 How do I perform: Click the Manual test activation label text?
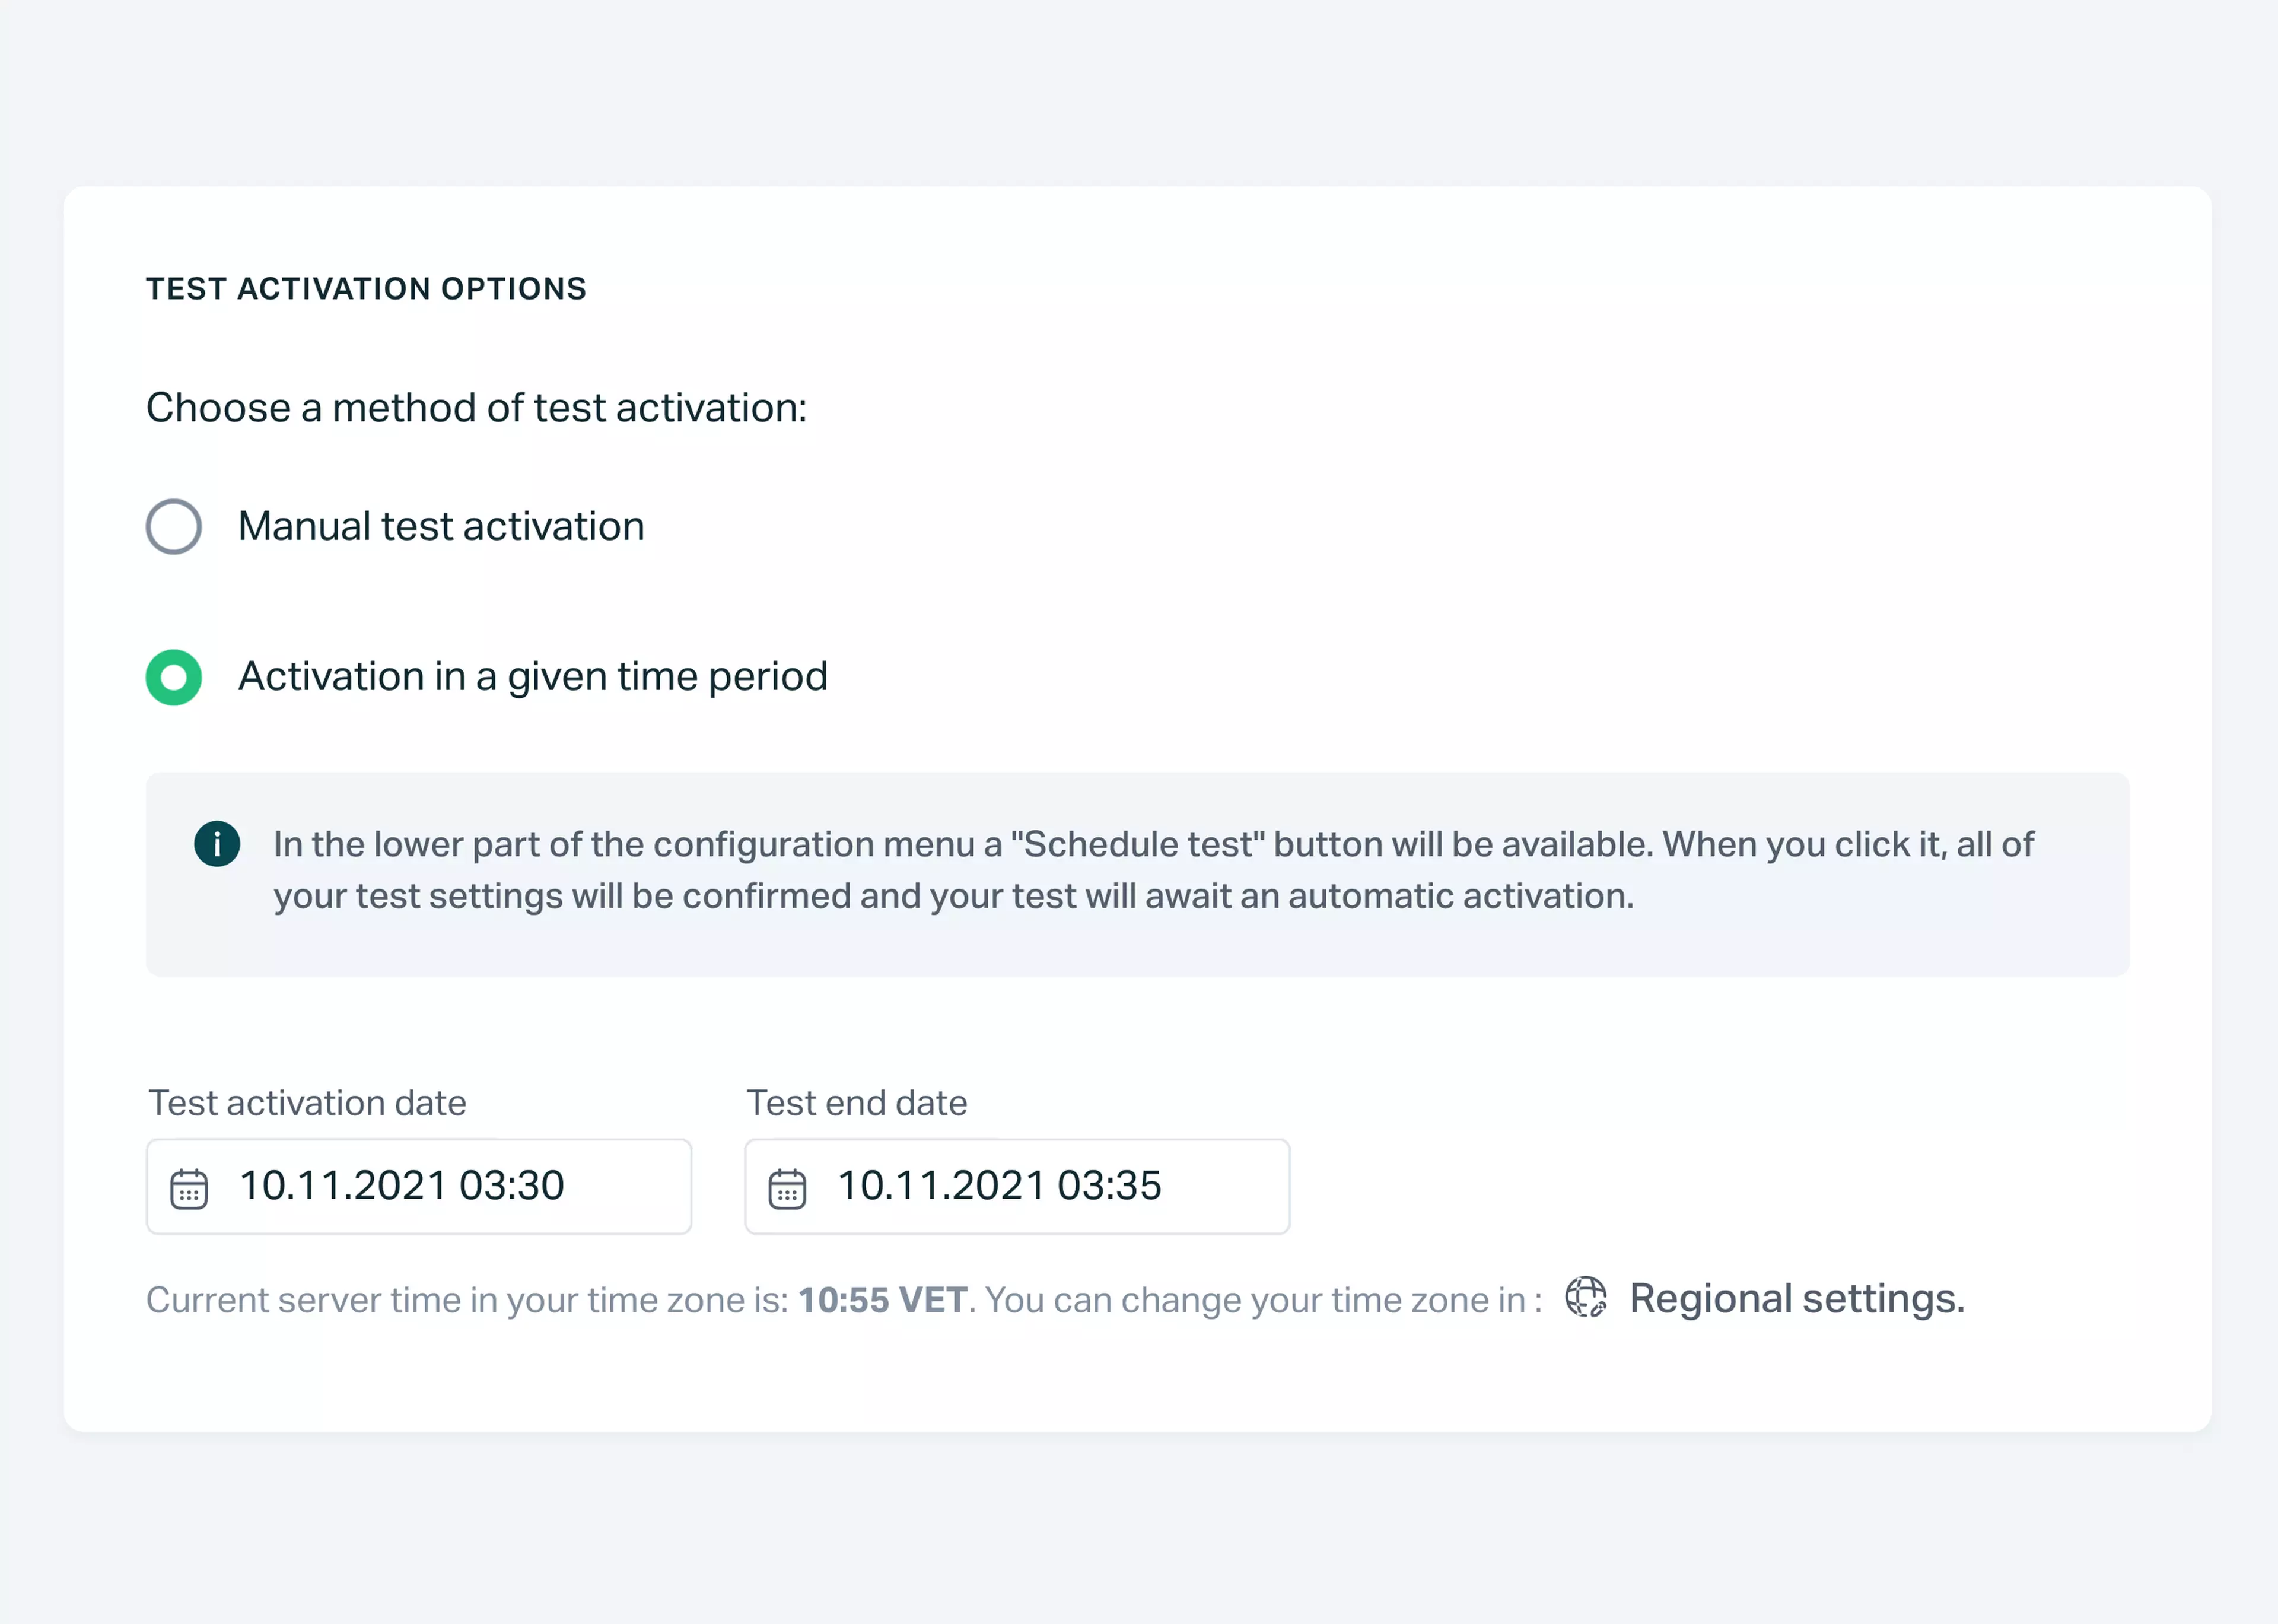click(440, 526)
